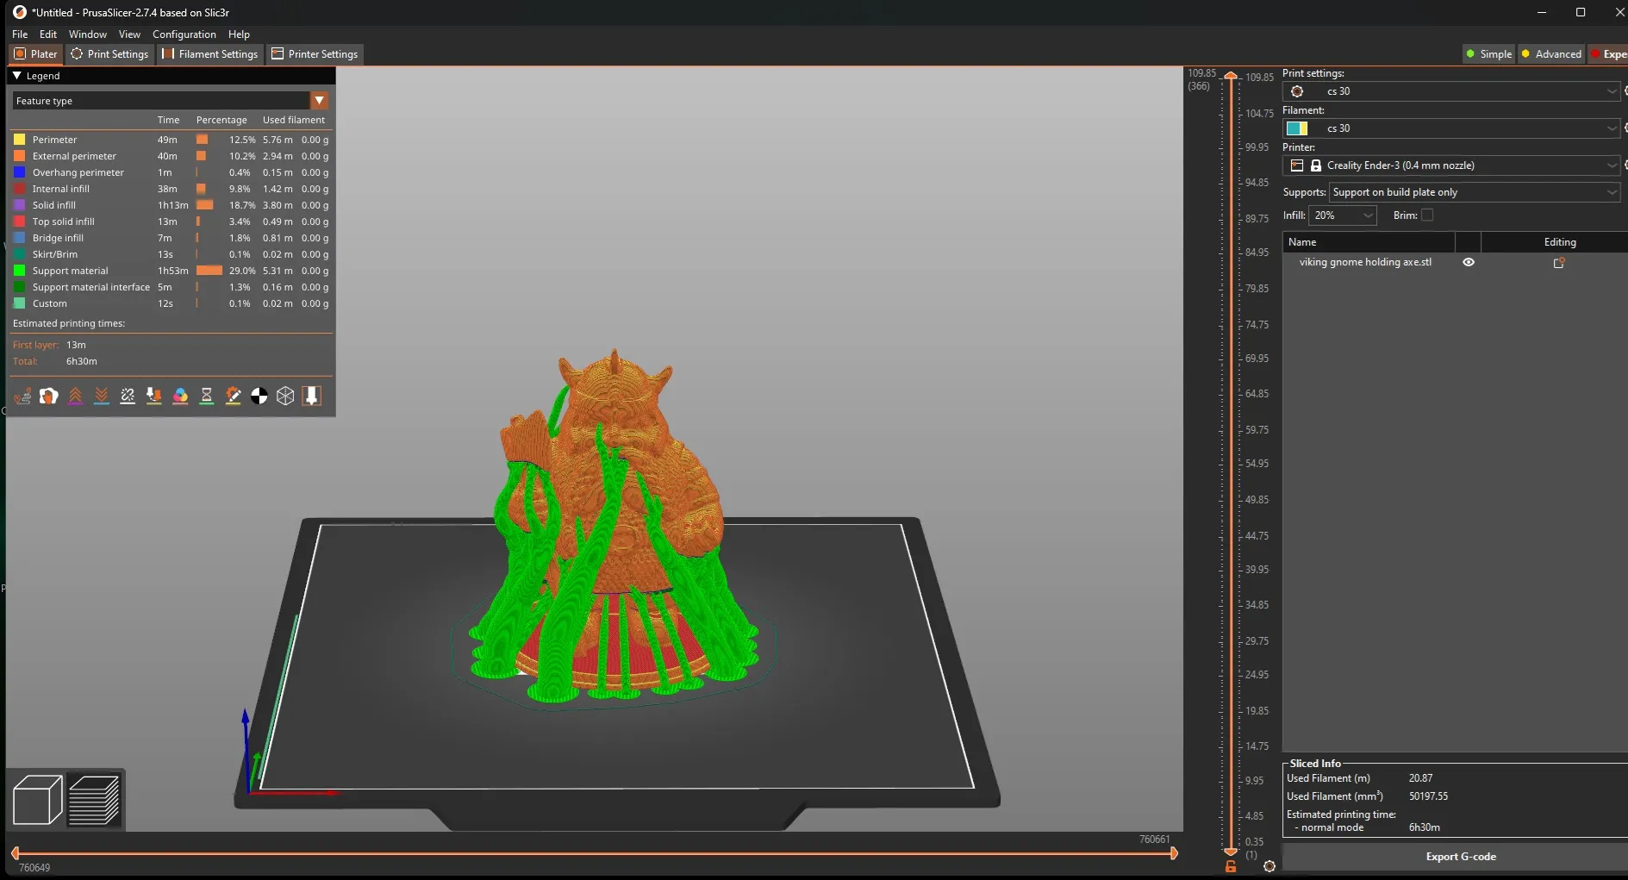
Task: Click the vertical layer slider bottom handle
Action: [1231, 852]
